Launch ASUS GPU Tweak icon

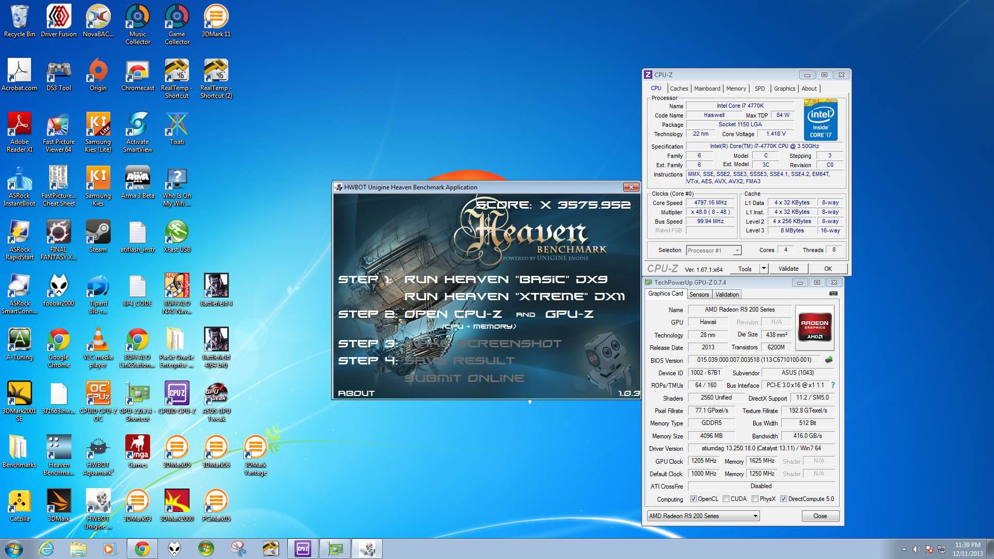click(x=216, y=401)
